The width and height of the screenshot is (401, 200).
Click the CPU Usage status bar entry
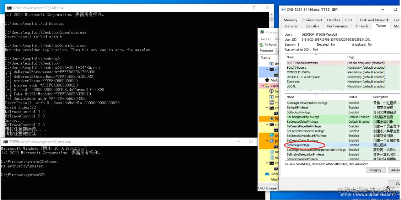267,188
